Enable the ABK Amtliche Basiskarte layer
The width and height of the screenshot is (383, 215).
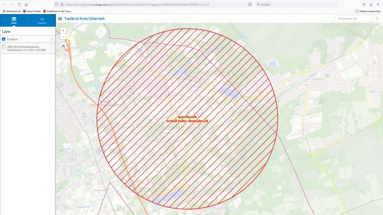point(4,47)
